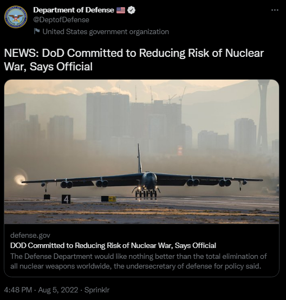
Task: Click the runway 4 sign in the photo
Action: click(66, 199)
